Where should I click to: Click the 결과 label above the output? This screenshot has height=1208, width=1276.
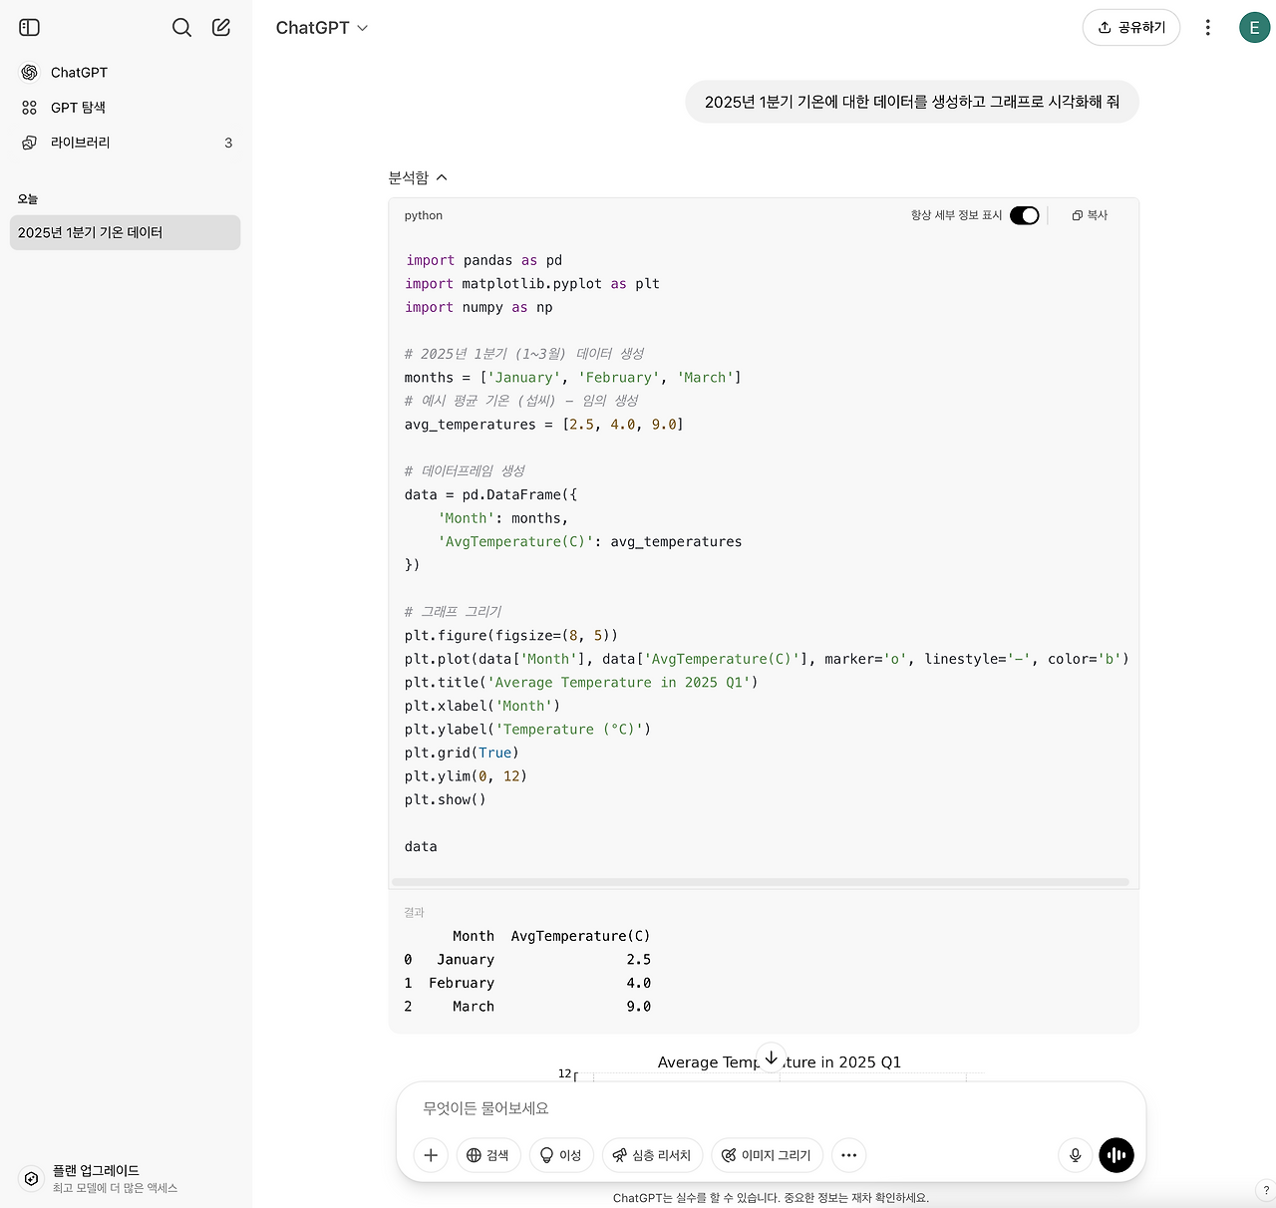(x=414, y=912)
